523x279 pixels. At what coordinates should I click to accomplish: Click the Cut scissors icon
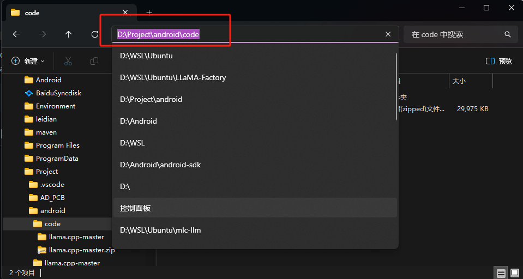click(x=68, y=61)
